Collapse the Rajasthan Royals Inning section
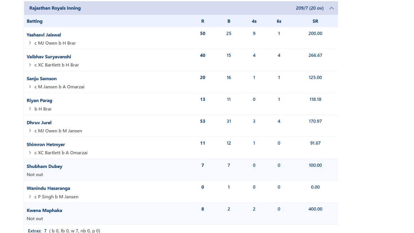 [x=332, y=8]
